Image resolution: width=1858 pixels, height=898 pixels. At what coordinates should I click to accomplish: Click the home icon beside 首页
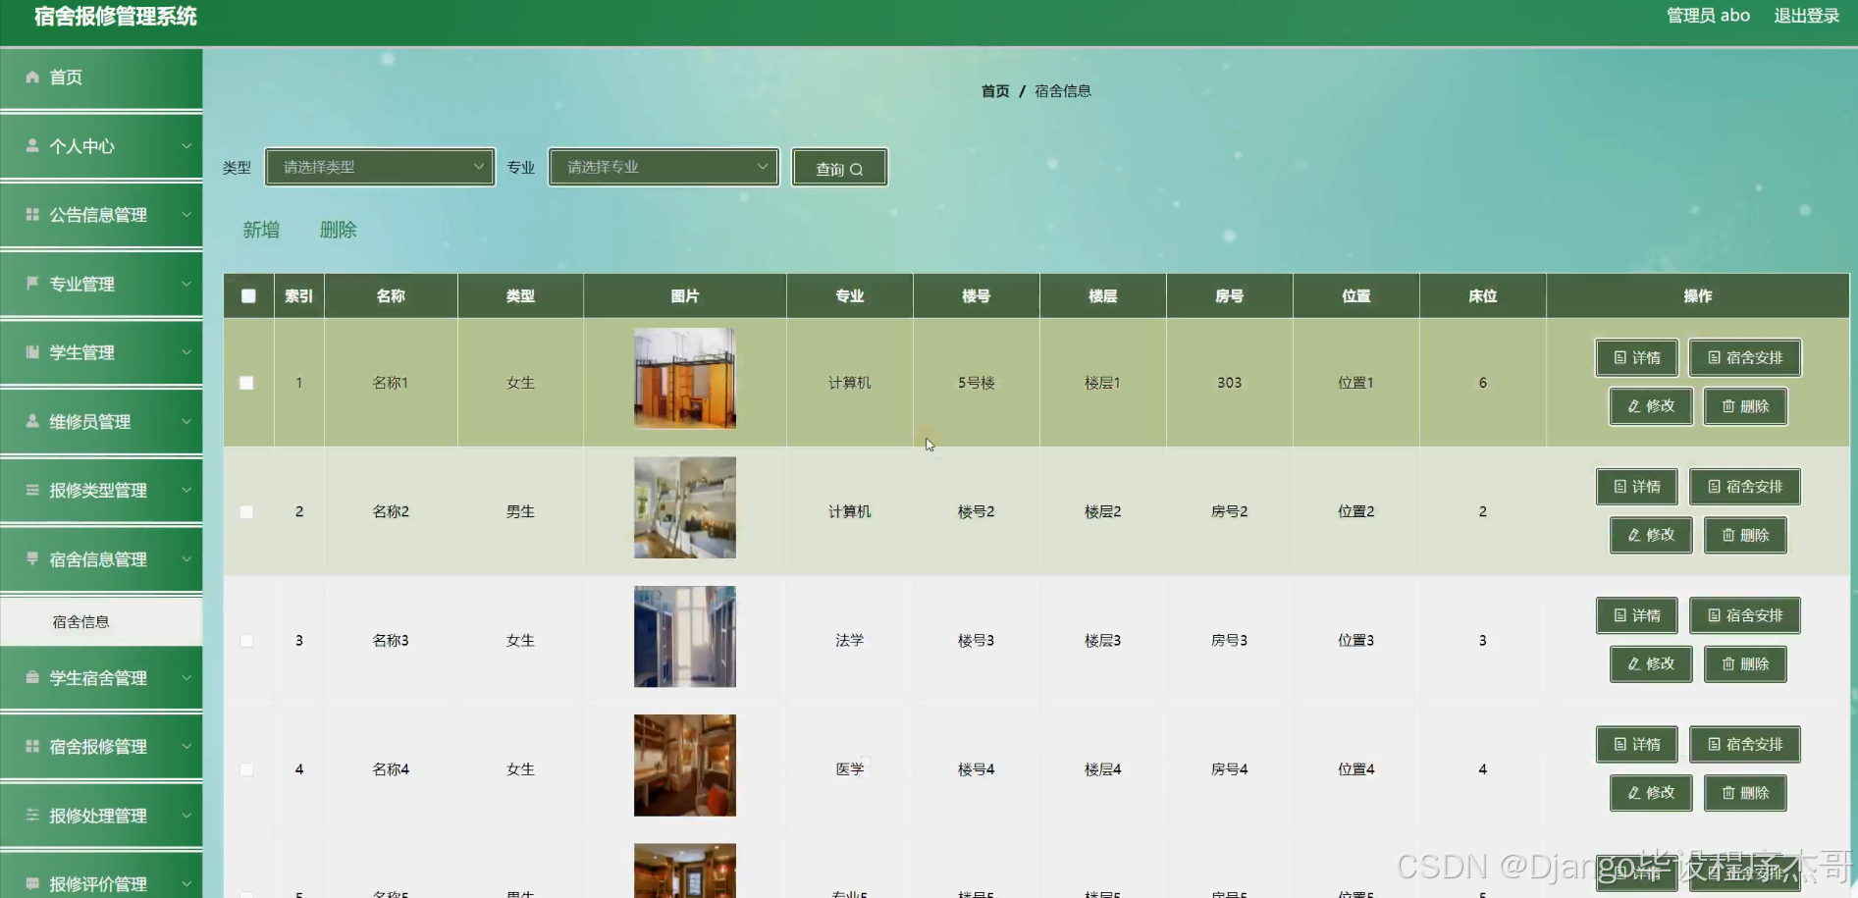tap(32, 77)
